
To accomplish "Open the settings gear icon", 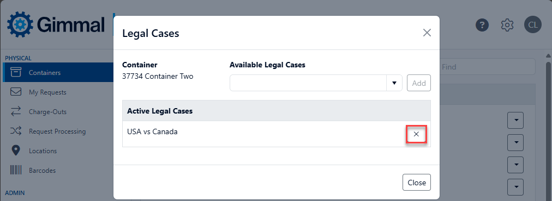I will [x=507, y=25].
